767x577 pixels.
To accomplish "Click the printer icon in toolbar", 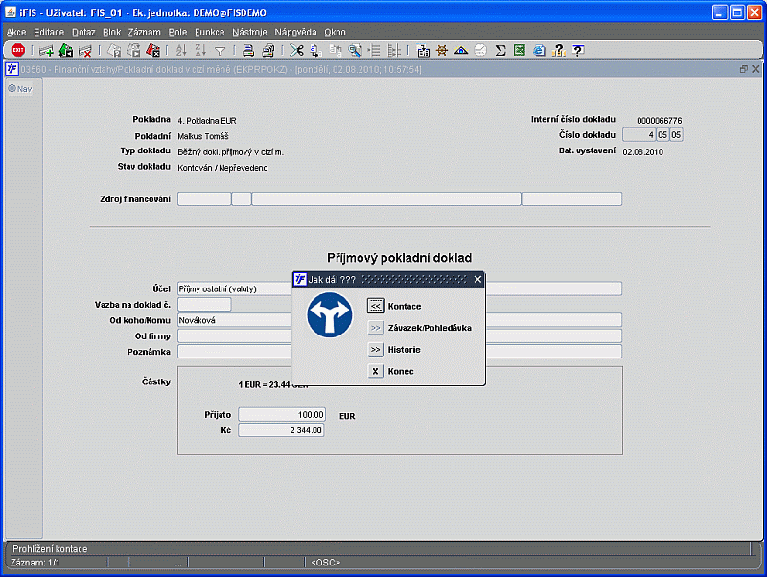I will 248,50.
